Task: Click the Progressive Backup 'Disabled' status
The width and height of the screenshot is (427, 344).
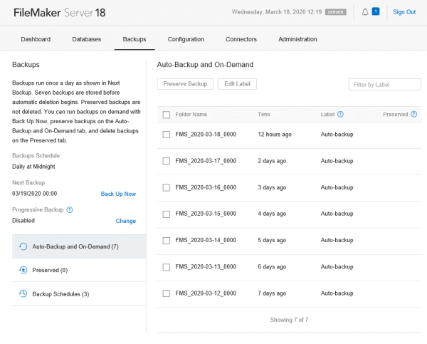Action: (x=23, y=221)
